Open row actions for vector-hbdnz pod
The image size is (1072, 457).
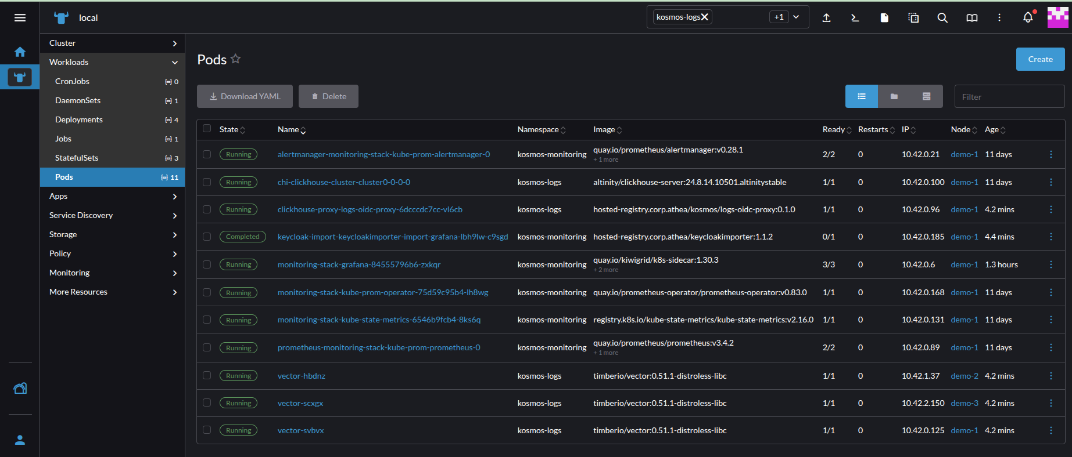(1051, 376)
